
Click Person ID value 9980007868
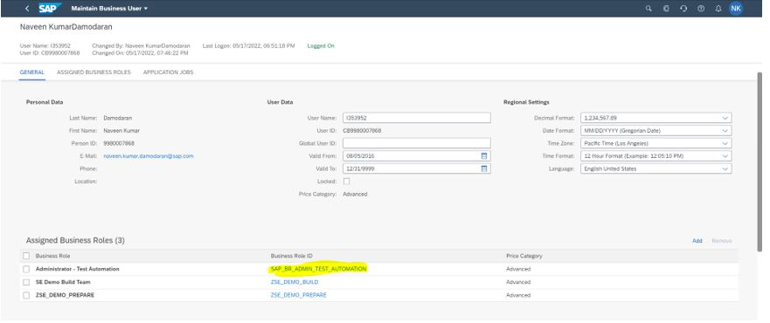pyautogui.click(x=119, y=143)
